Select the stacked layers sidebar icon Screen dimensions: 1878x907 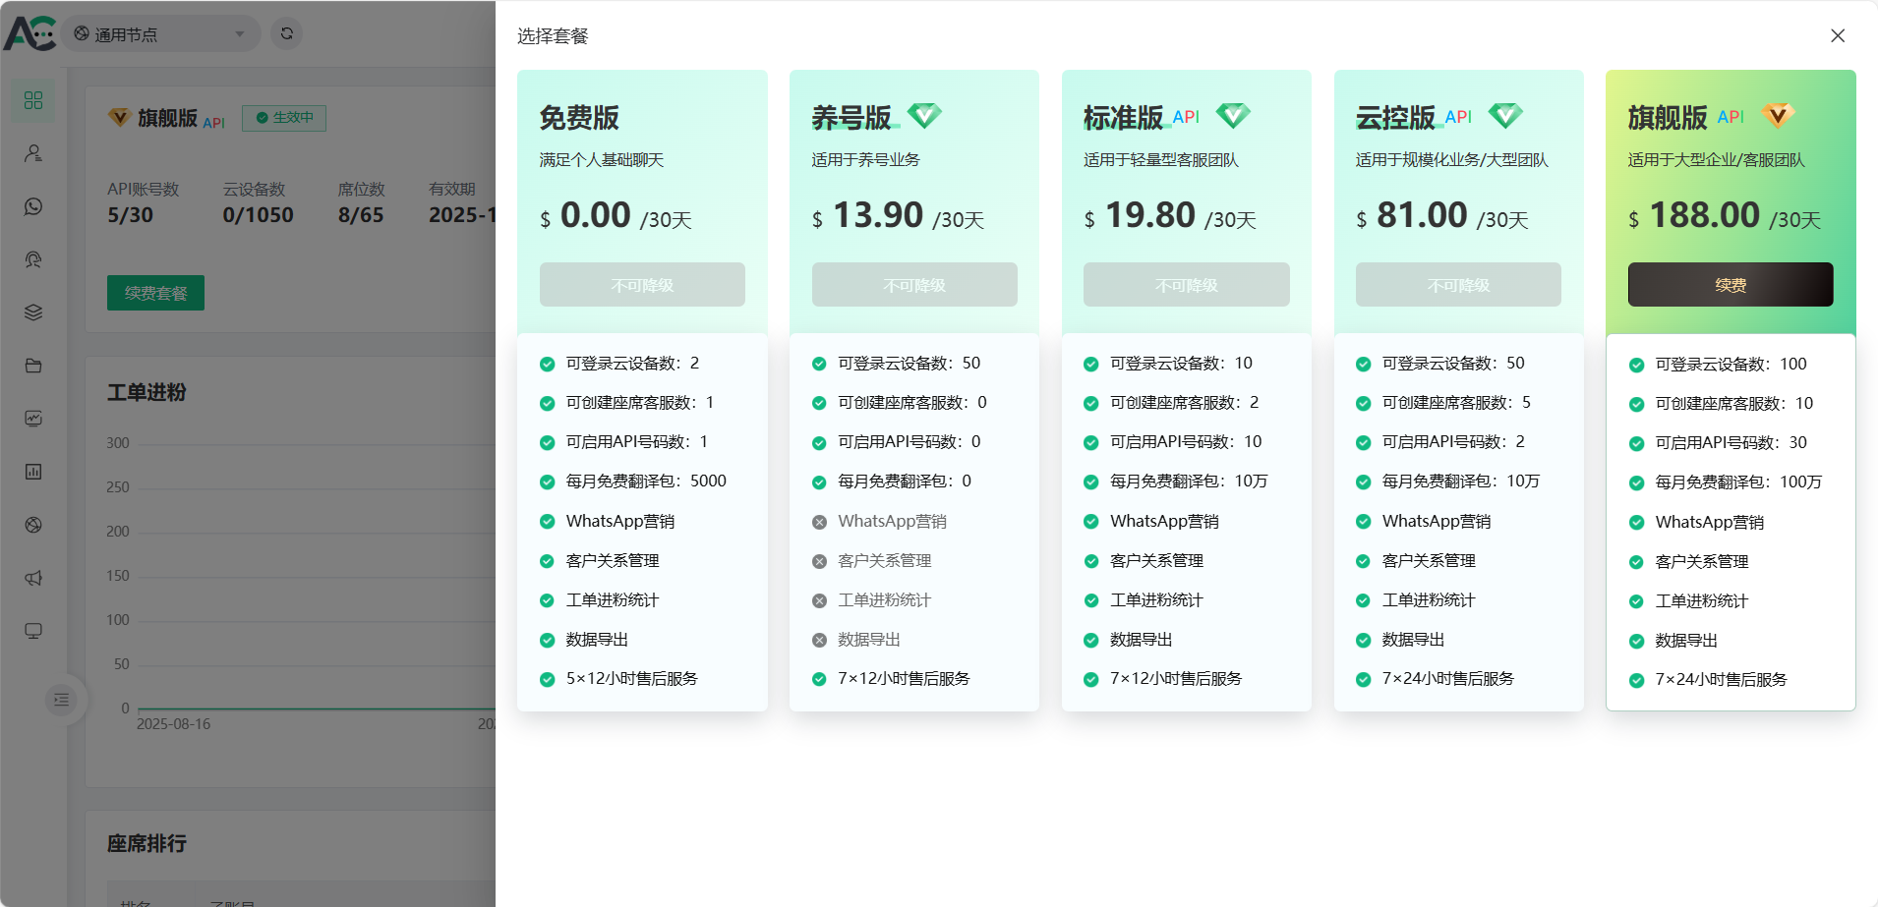(x=33, y=312)
